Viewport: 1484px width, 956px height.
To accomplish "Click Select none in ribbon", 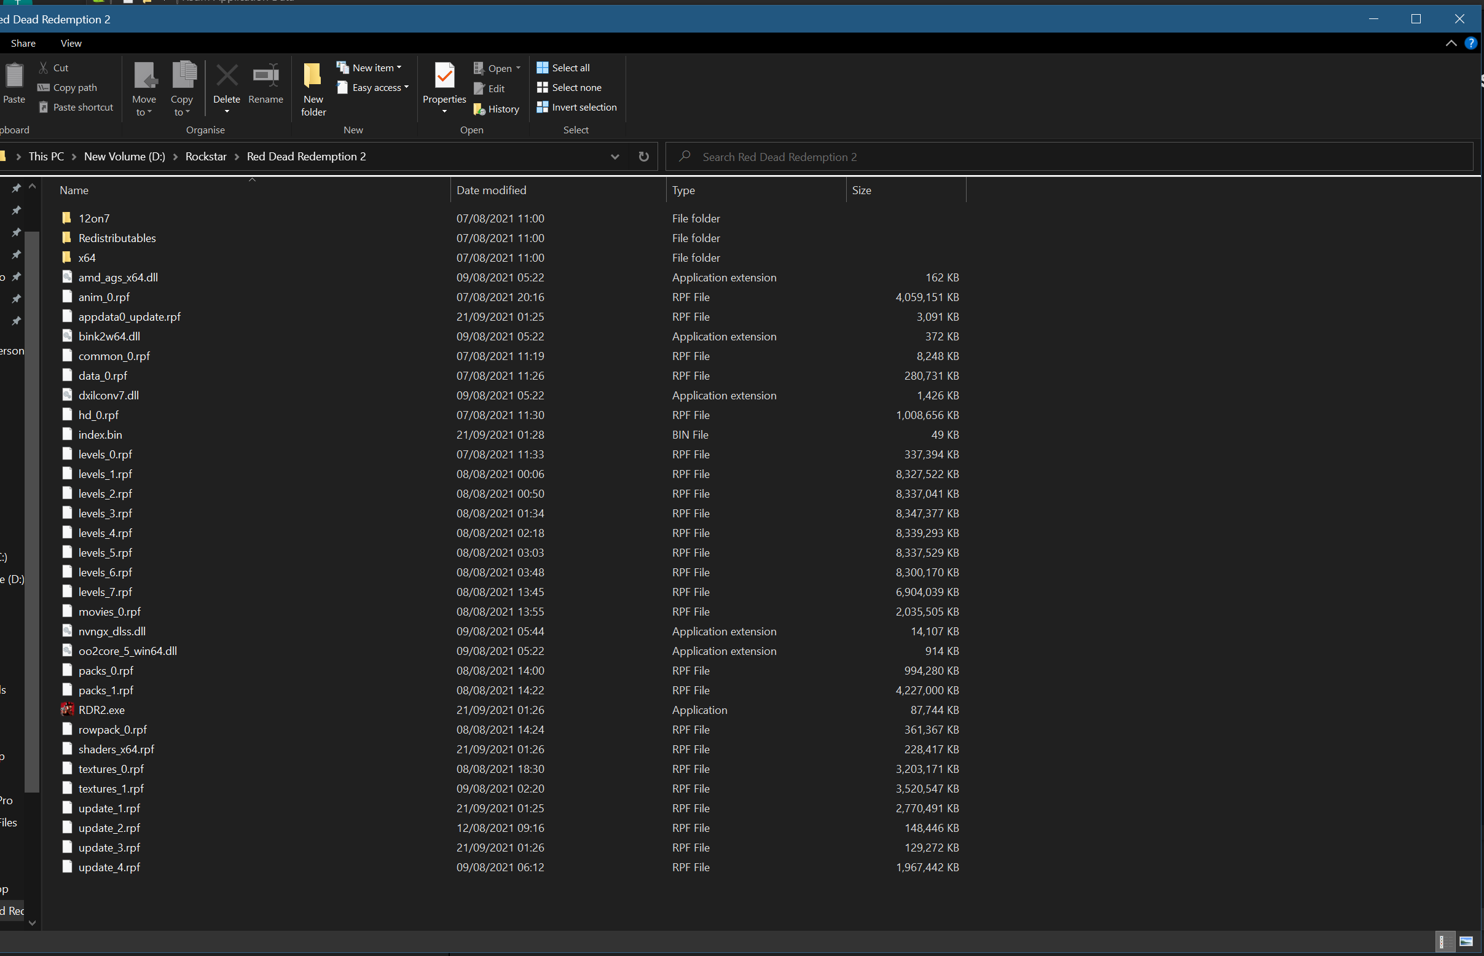I will (x=569, y=87).
